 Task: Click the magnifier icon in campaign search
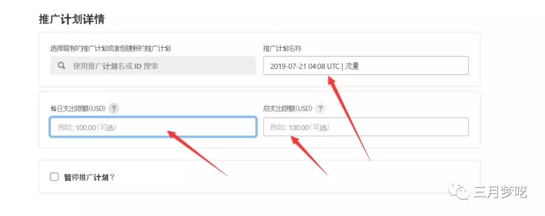pos(62,65)
